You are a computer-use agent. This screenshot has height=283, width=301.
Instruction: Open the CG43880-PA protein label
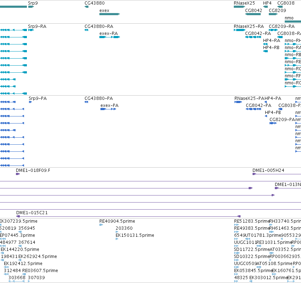[99, 98]
